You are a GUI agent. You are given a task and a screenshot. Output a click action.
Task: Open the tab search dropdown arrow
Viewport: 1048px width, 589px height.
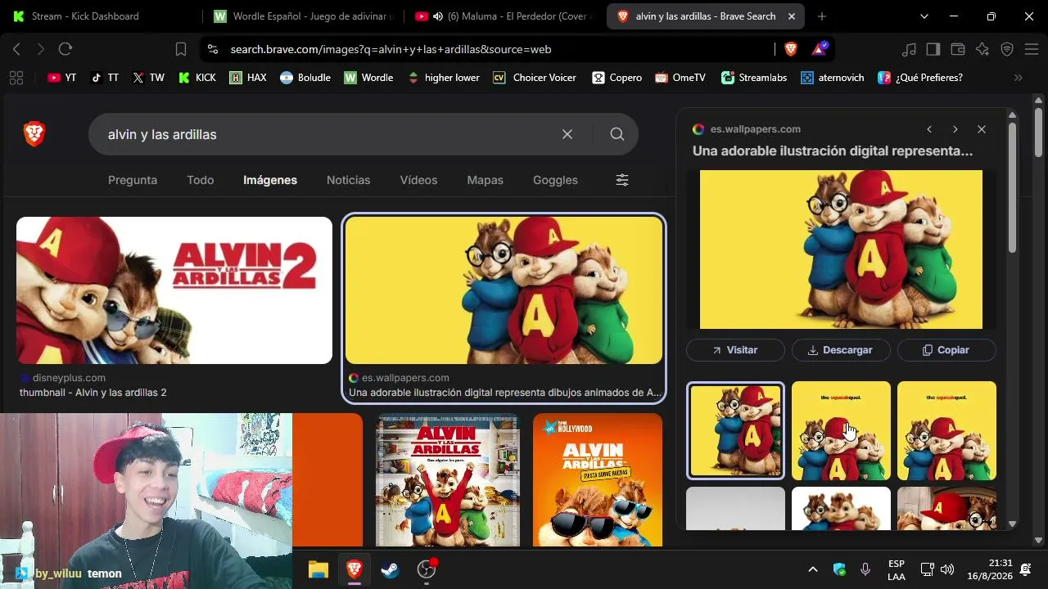924,16
